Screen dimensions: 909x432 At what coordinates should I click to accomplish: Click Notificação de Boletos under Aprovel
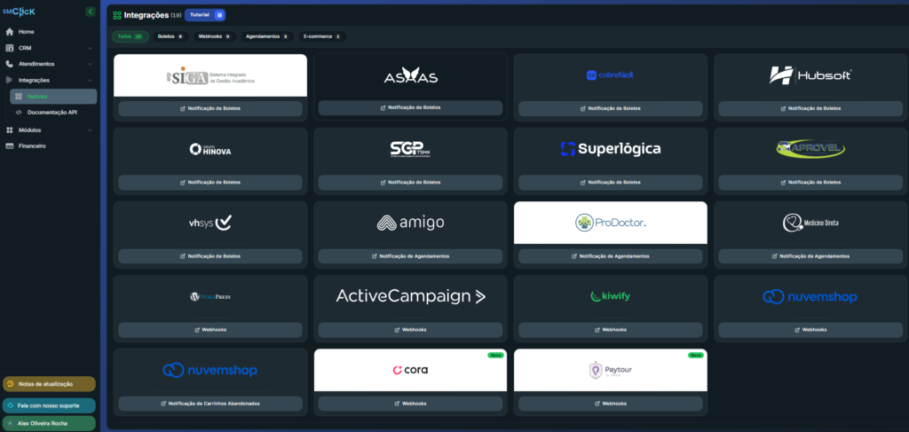[810, 183]
